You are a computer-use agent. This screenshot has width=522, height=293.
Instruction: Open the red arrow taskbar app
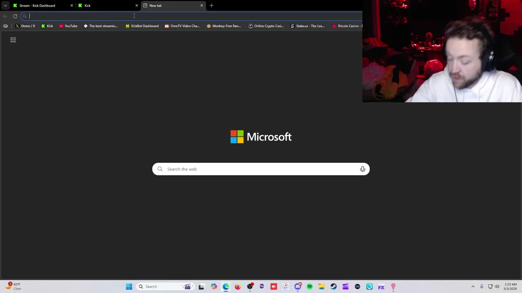(274, 286)
